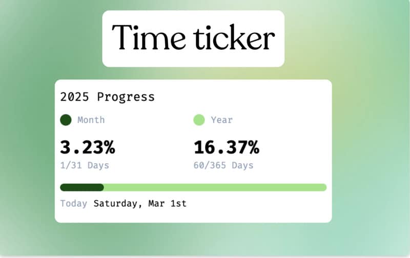The image size is (410, 258).
Task: Select the "Month" legend label
Action: point(91,120)
